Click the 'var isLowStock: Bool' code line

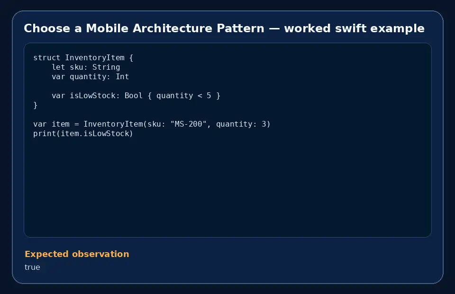pyautogui.click(x=136, y=96)
